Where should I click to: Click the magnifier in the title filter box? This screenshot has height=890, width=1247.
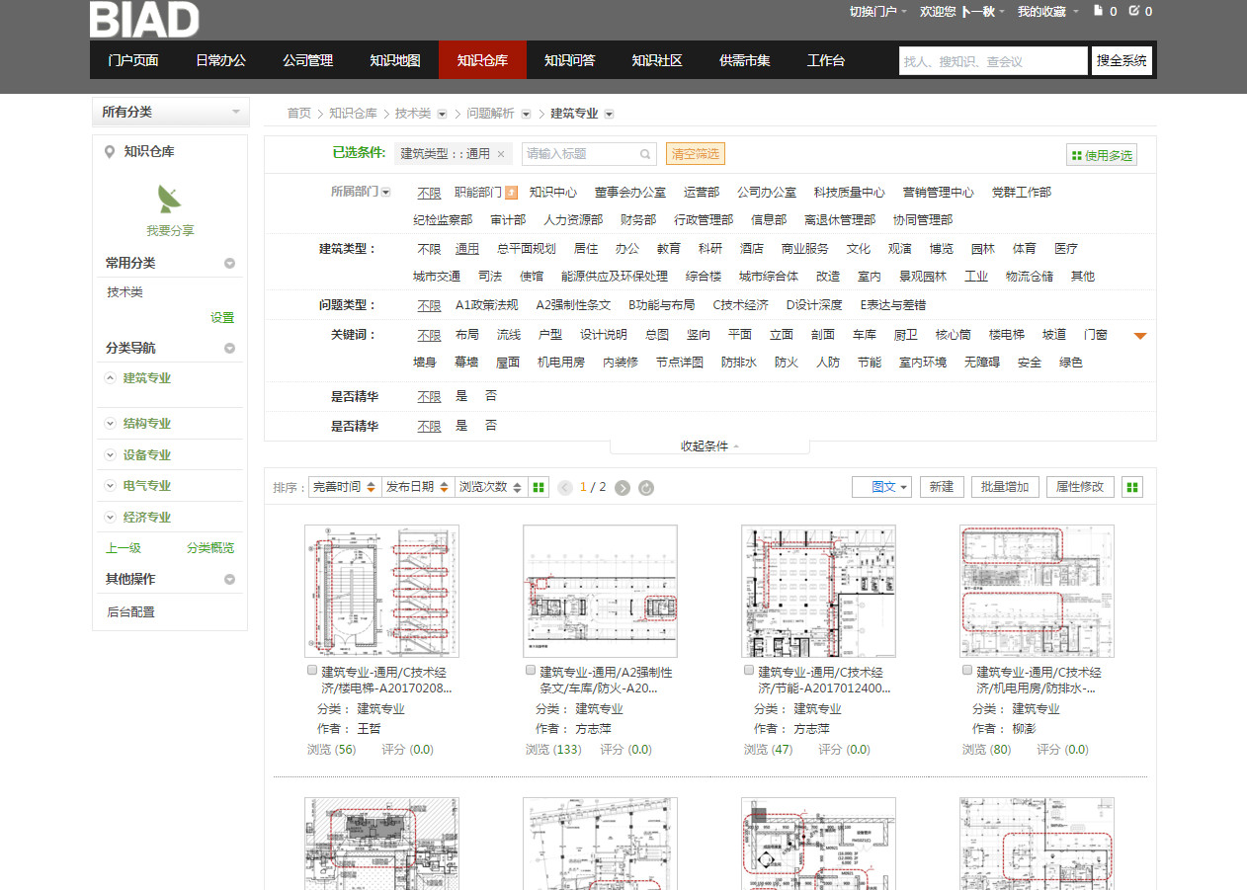click(645, 154)
